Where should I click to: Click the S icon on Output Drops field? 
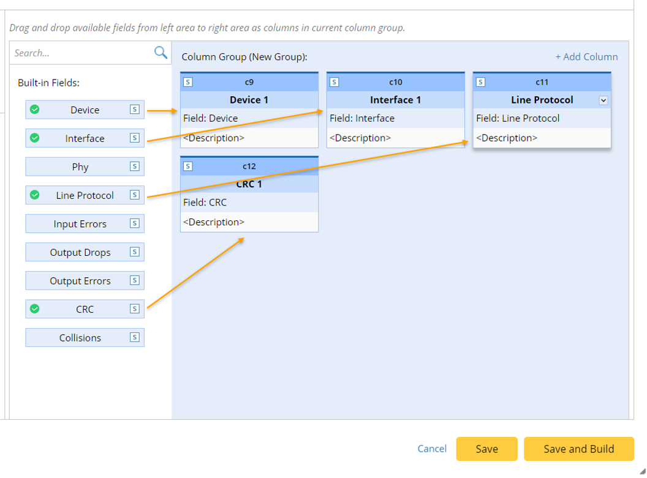pyautogui.click(x=134, y=252)
